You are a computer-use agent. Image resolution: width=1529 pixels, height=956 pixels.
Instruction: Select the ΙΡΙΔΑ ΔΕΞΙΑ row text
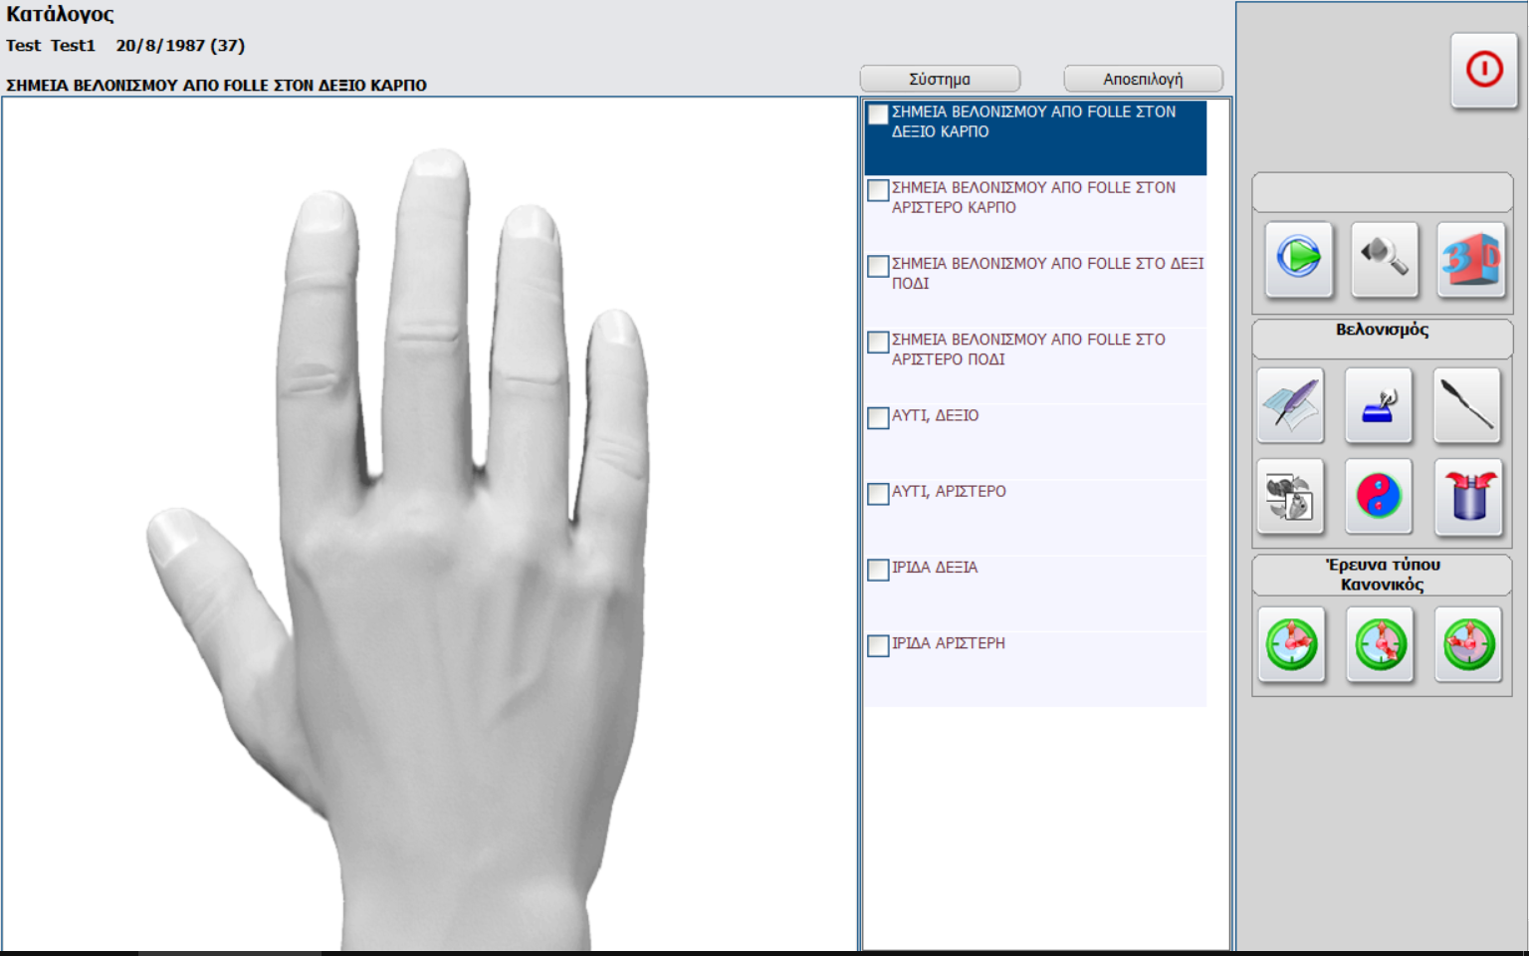tap(935, 567)
